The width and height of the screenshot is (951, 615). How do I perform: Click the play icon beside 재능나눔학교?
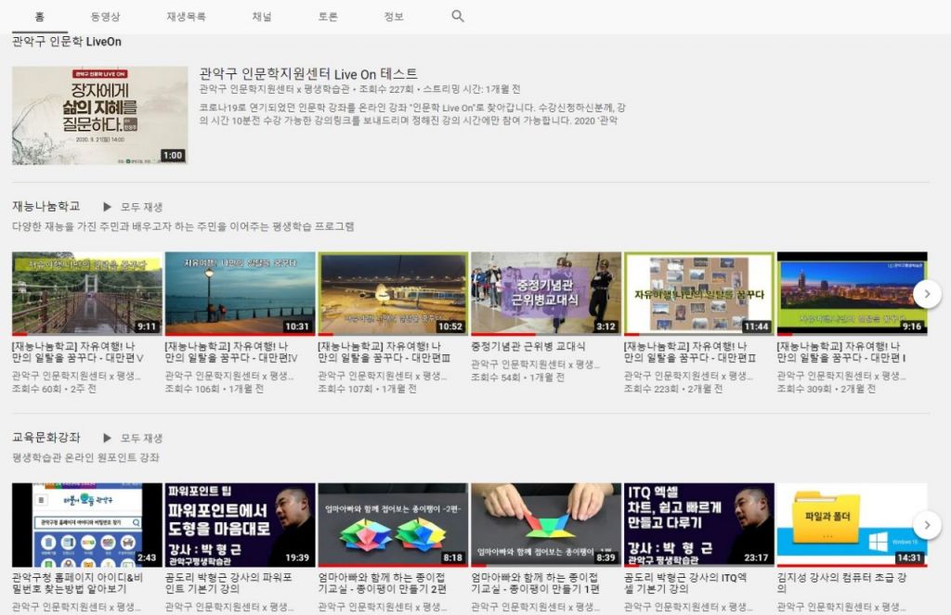pyautogui.click(x=108, y=207)
